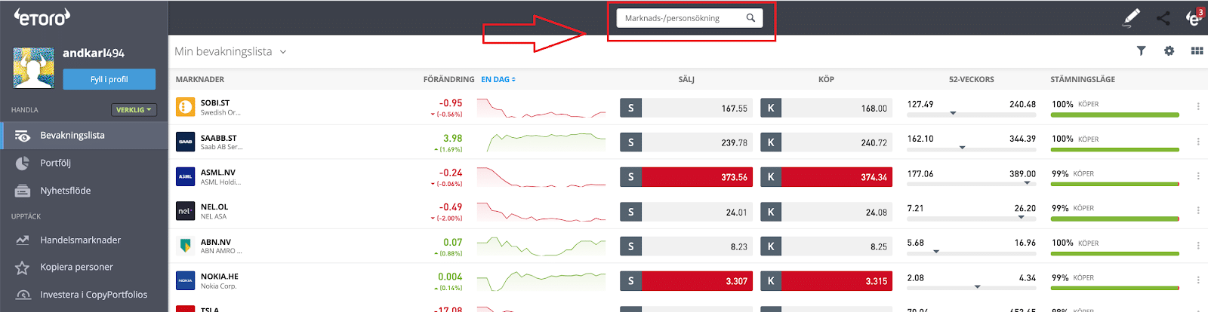Click the Kopiera personer star icon
The width and height of the screenshot is (1208, 312).
[x=23, y=268]
